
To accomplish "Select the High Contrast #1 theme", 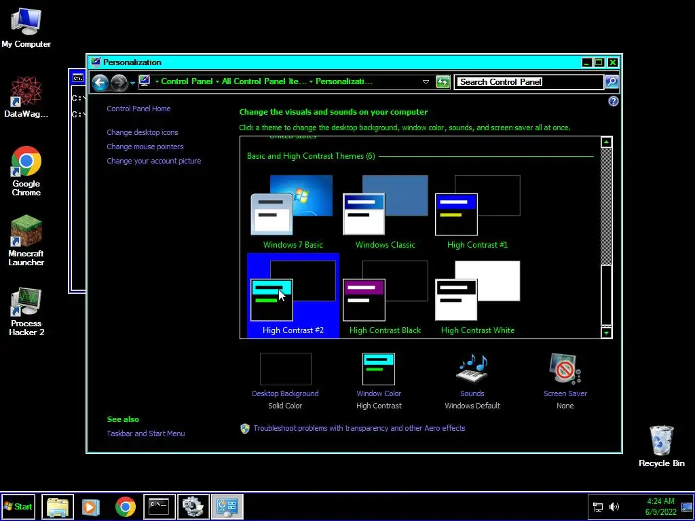I will point(477,212).
